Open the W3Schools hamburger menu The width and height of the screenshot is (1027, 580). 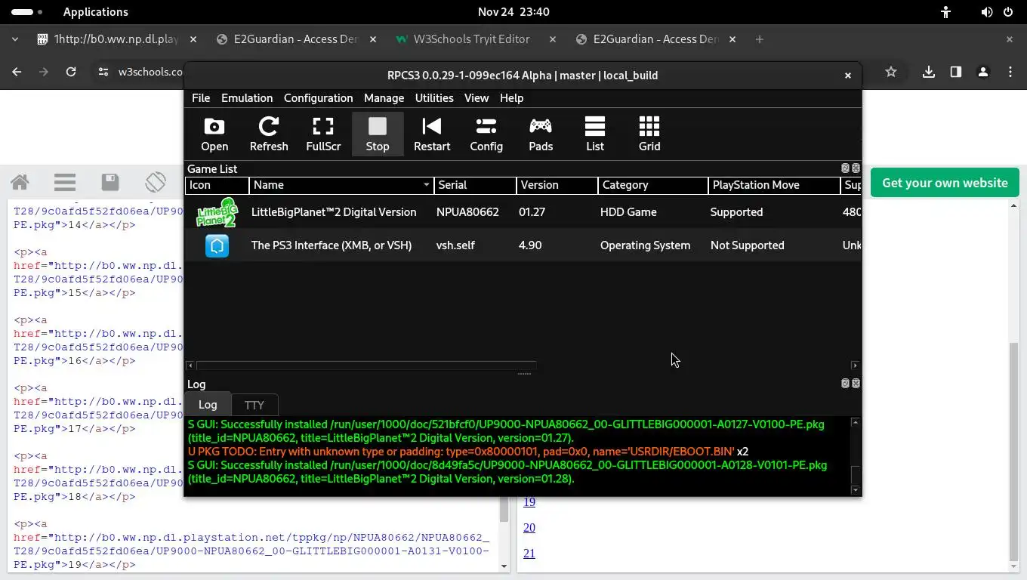(65, 182)
